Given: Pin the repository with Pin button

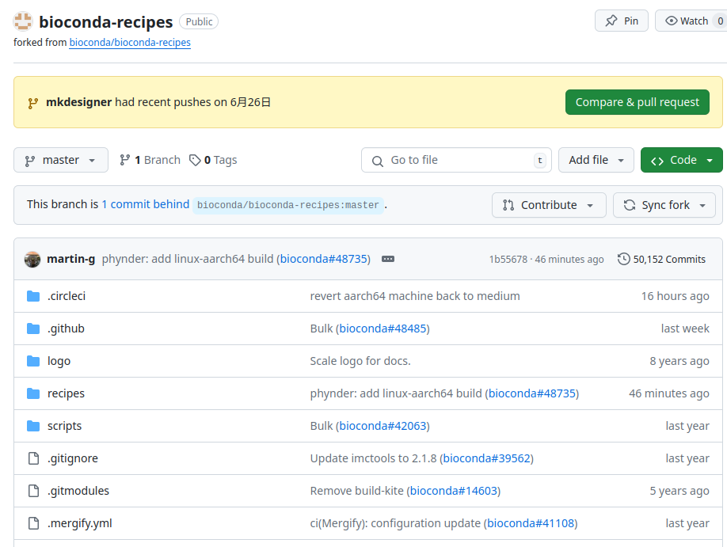Looking at the screenshot, I should 622,21.
